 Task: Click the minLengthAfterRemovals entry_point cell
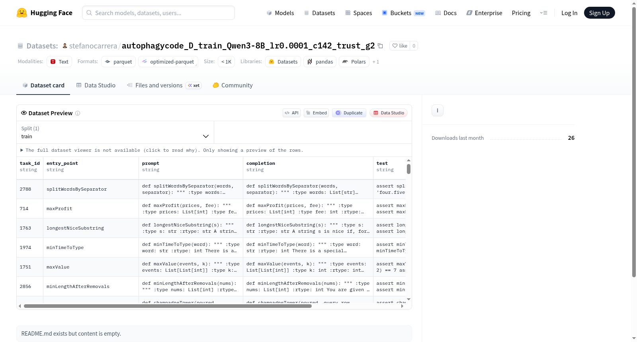tap(91, 286)
